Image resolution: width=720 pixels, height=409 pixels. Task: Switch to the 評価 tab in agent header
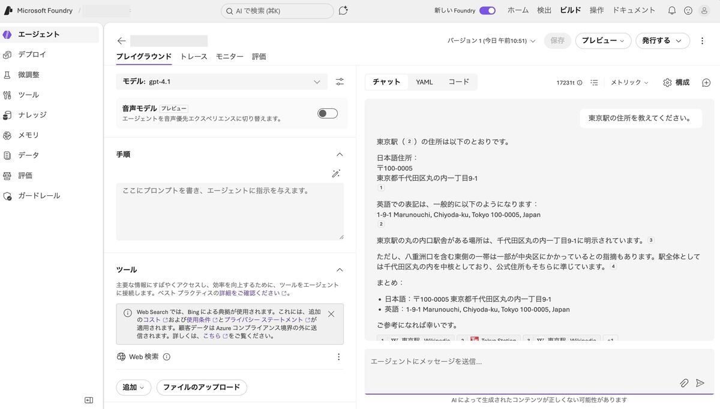coord(259,57)
